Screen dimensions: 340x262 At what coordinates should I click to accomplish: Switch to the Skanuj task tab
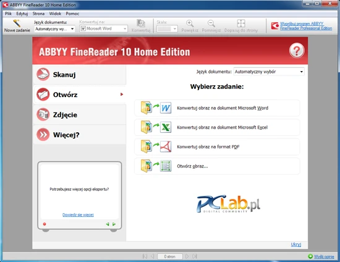[80, 75]
